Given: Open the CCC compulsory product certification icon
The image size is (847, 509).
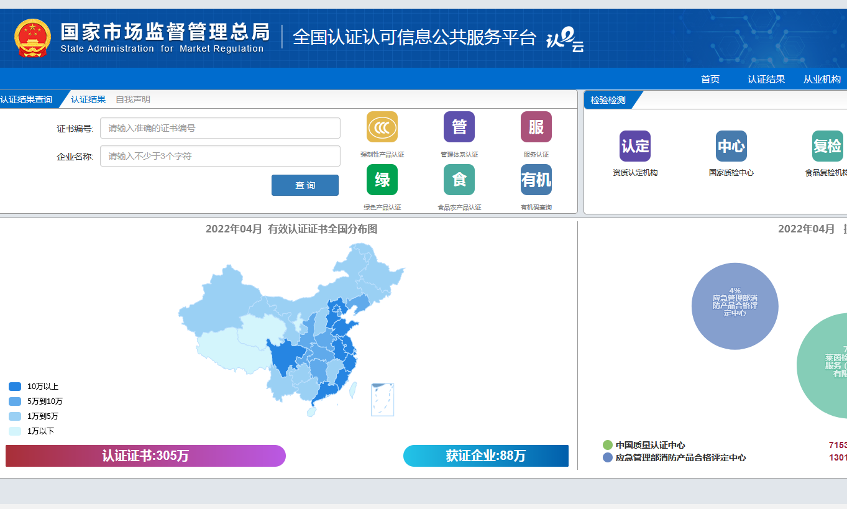Looking at the screenshot, I should coord(382,127).
